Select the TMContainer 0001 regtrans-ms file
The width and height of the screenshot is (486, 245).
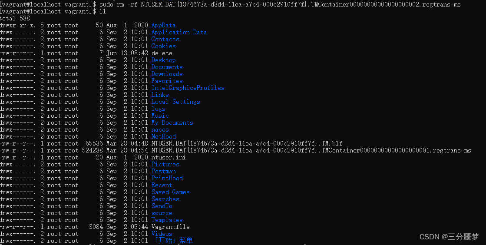pos(311,150)
